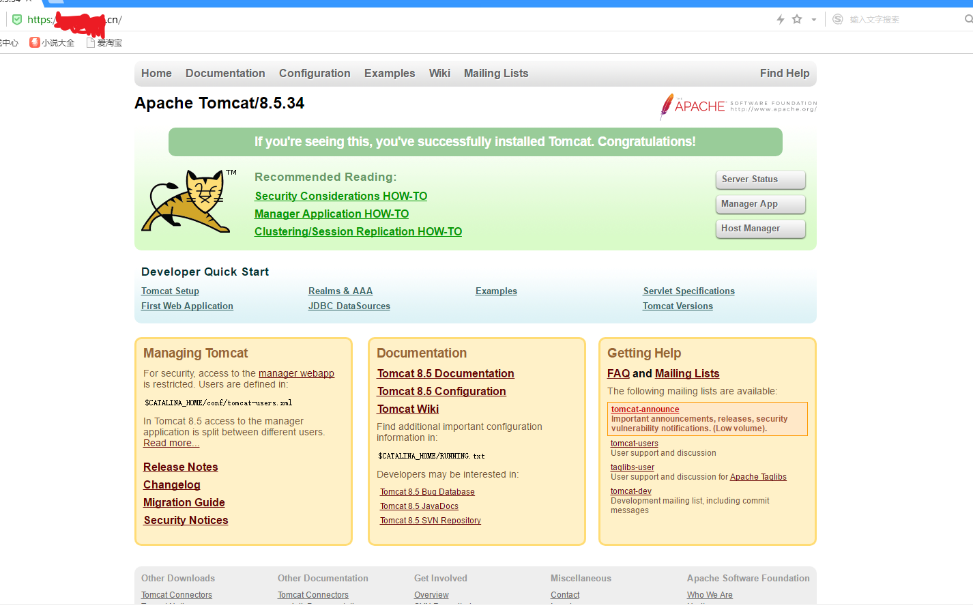
Task: Open the dropdown arrow next to star
Action: (x=814, y=20)
